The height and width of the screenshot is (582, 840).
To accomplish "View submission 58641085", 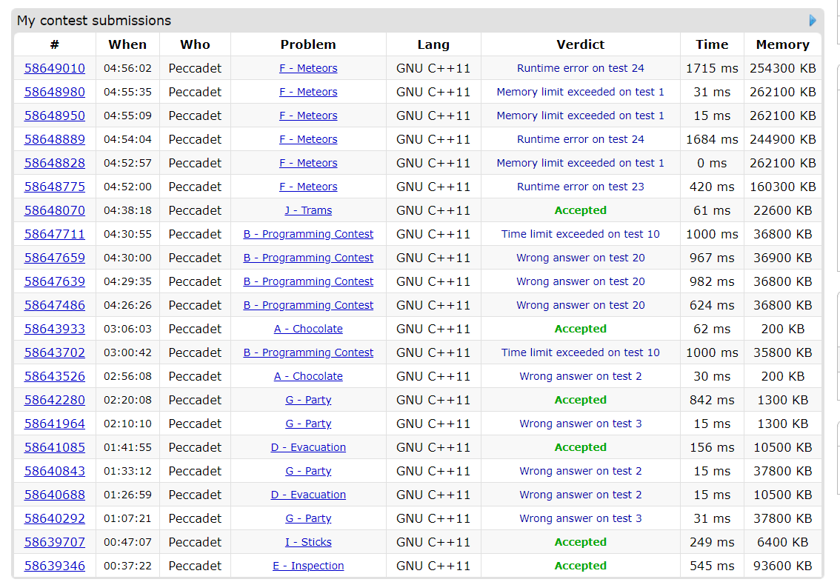I will click(54, 447).
